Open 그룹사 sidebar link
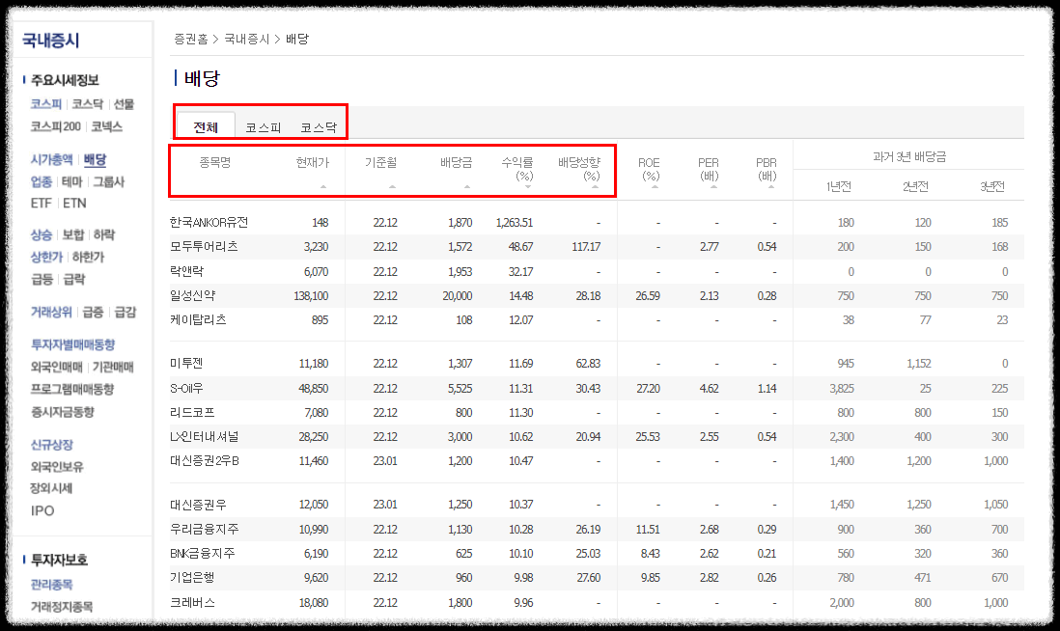 [x=109, y=181]
